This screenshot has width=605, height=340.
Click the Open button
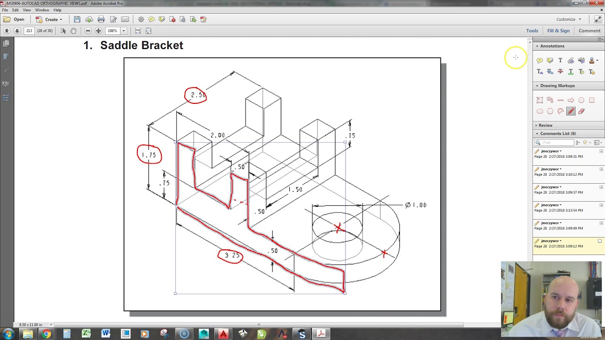pyautogui.click(x=14, y=19)
